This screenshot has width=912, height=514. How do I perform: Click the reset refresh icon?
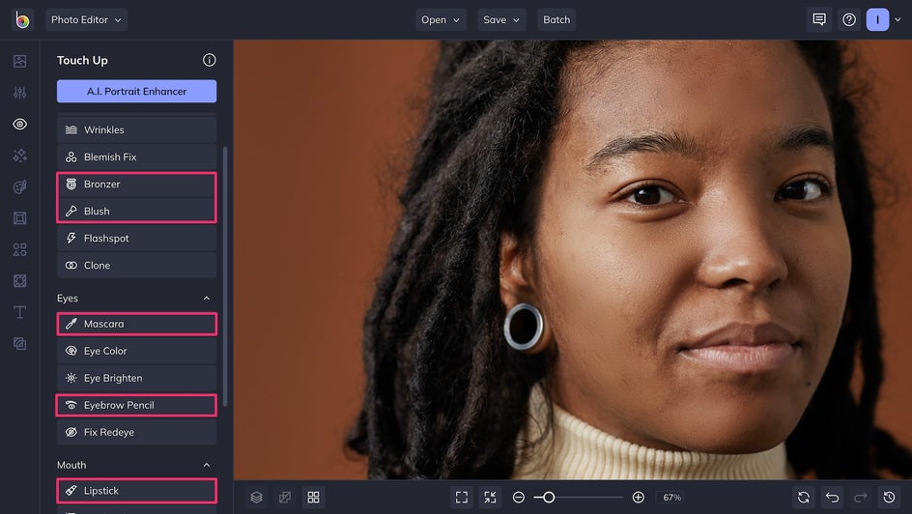coord(804,498)
